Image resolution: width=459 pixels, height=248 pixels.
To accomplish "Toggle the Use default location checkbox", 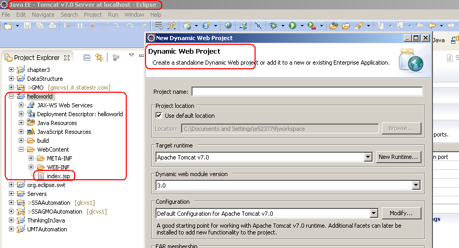I will 159,116.
